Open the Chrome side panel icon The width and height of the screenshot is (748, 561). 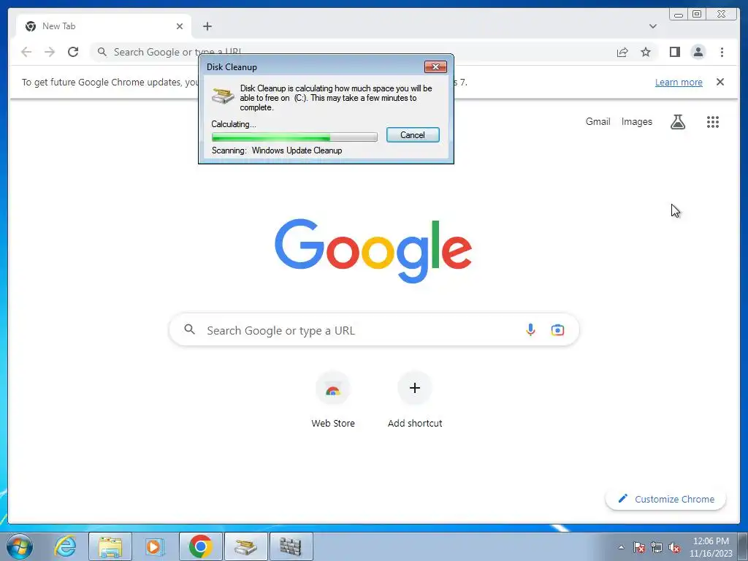coord(674,52)
